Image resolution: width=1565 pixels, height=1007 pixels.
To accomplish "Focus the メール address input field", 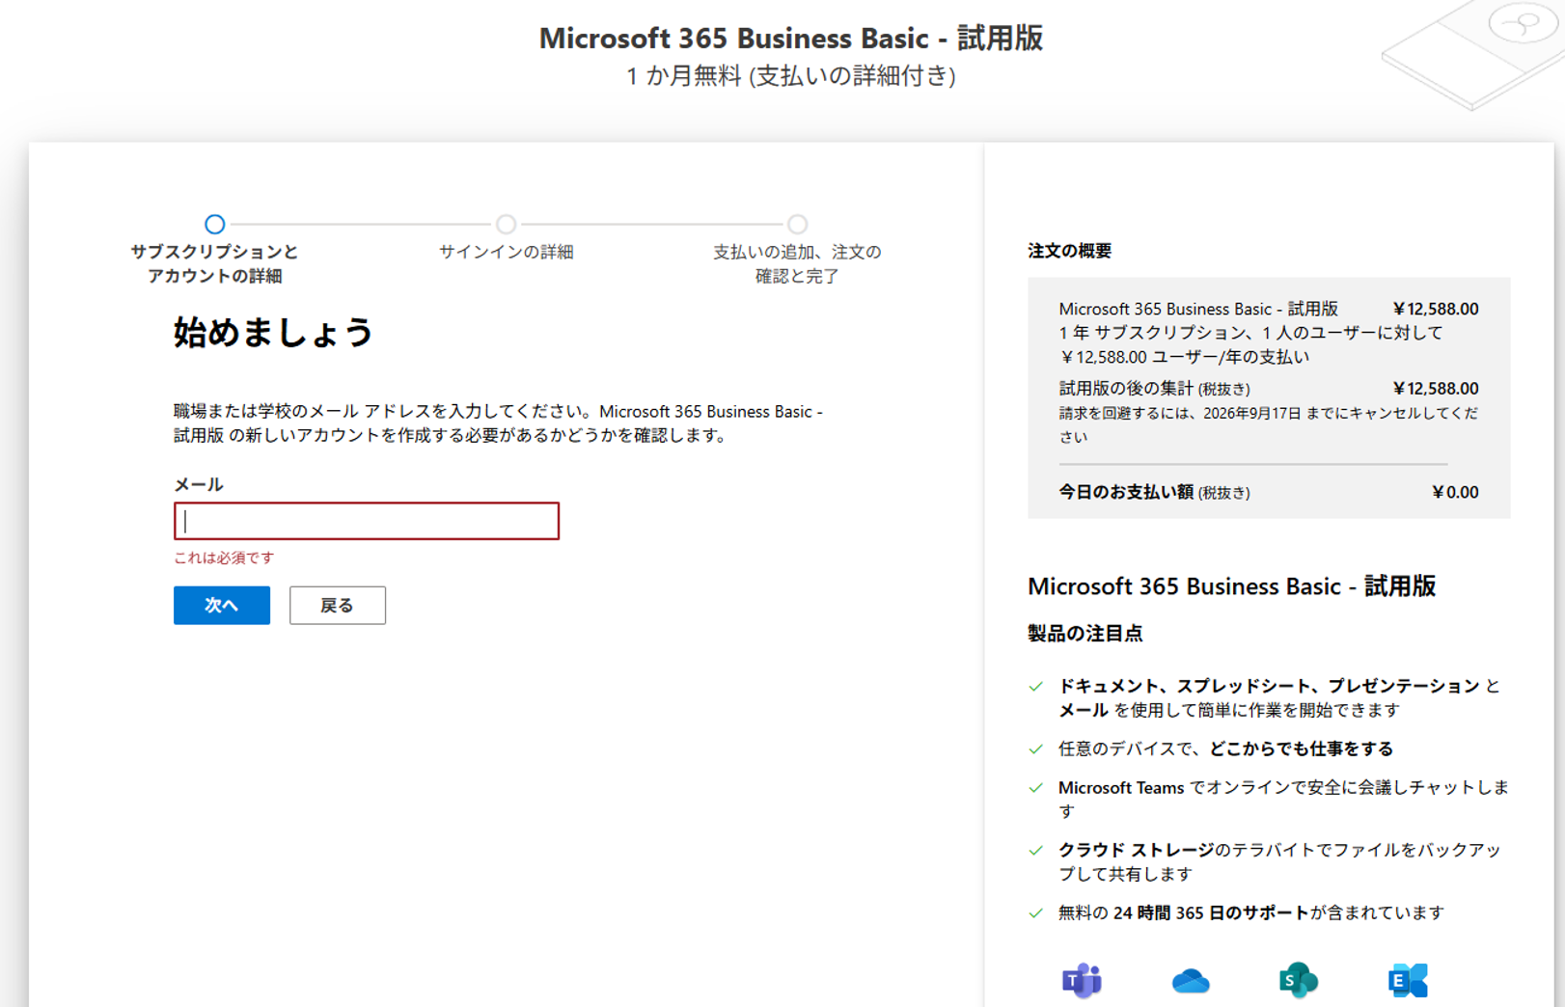I will pos(367,521).
